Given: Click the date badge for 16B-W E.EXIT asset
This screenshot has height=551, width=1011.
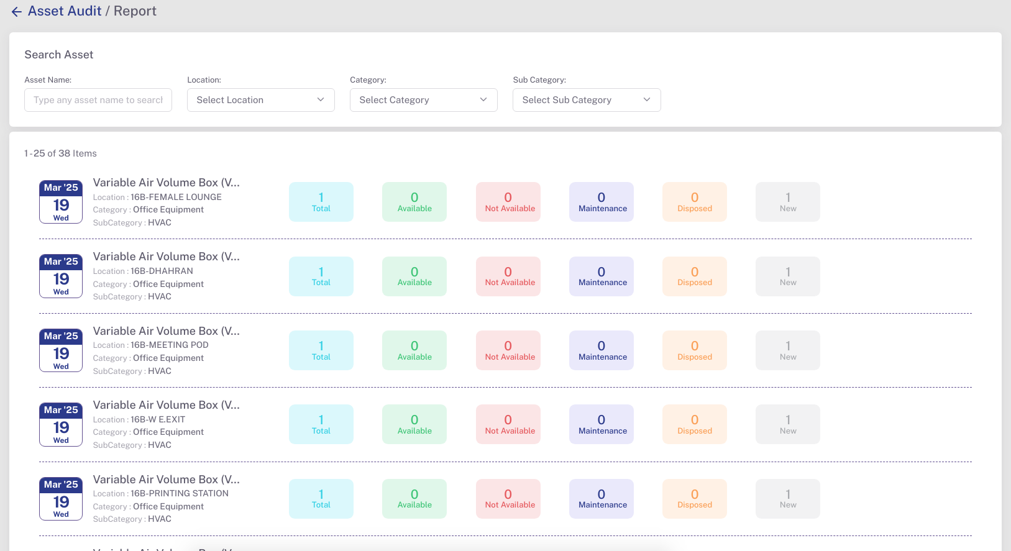Looking at the screenshot, I should click(x=61, y=424).
